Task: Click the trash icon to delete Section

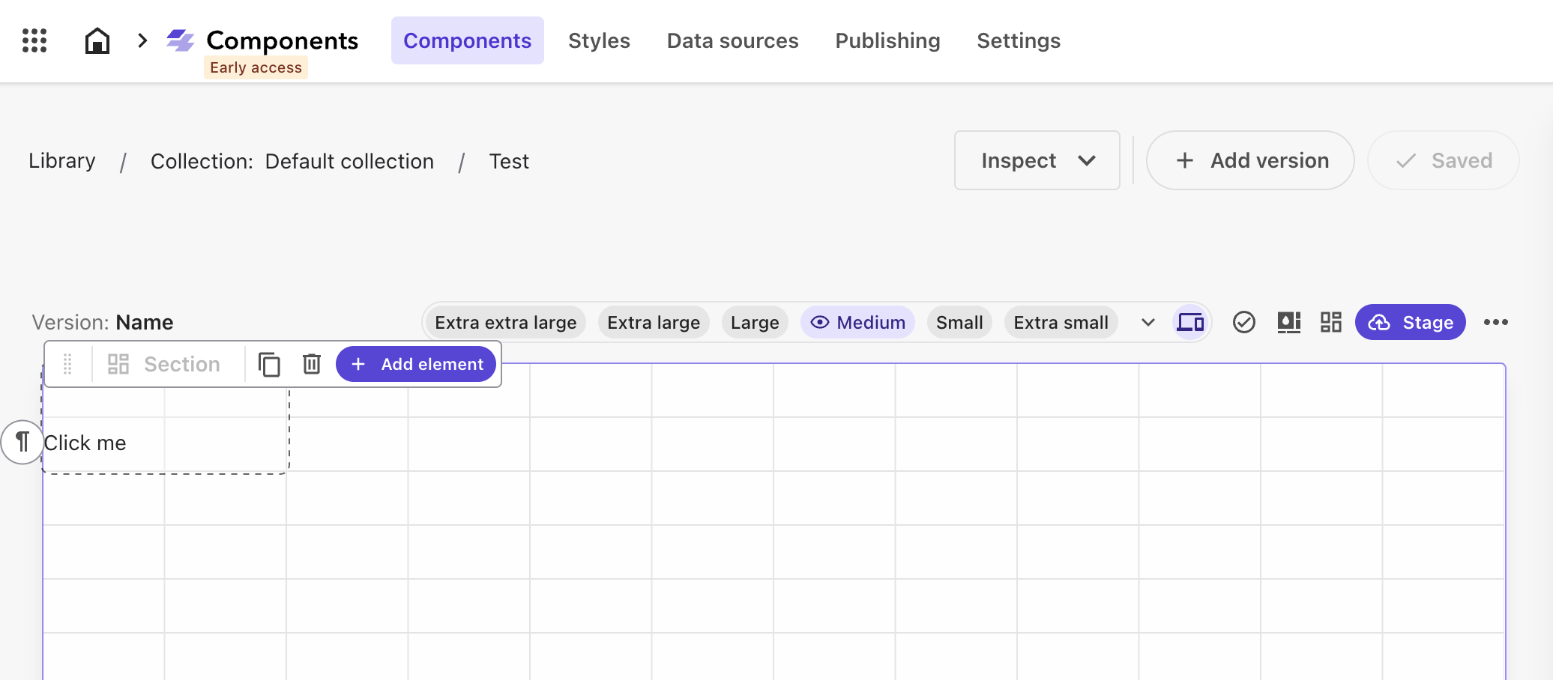Action: point(312,364)
